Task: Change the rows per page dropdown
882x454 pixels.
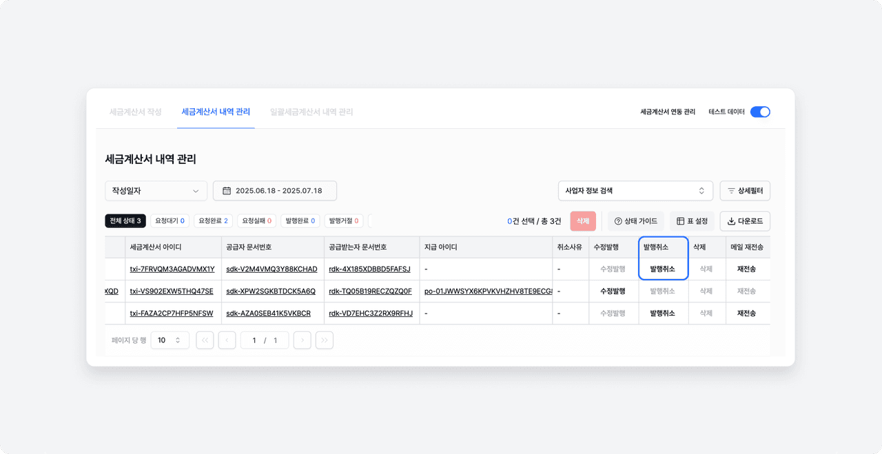Action: click(x=170, y=340)
